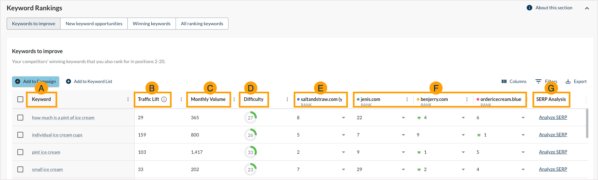Click the About this section info icon
598x180 pixels.
click(x=529, y=8)
